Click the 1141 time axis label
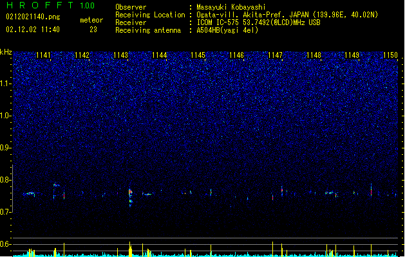Image resolution: width=405 pixels, height=257 pixels. tap(43, 55)
